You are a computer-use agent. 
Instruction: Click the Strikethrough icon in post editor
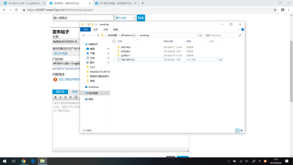(x=70, y=97)
